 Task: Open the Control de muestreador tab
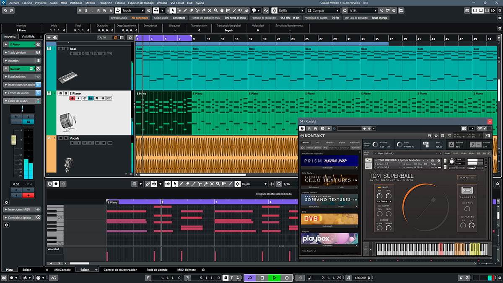pyautogui.click(x=120, y=270)
